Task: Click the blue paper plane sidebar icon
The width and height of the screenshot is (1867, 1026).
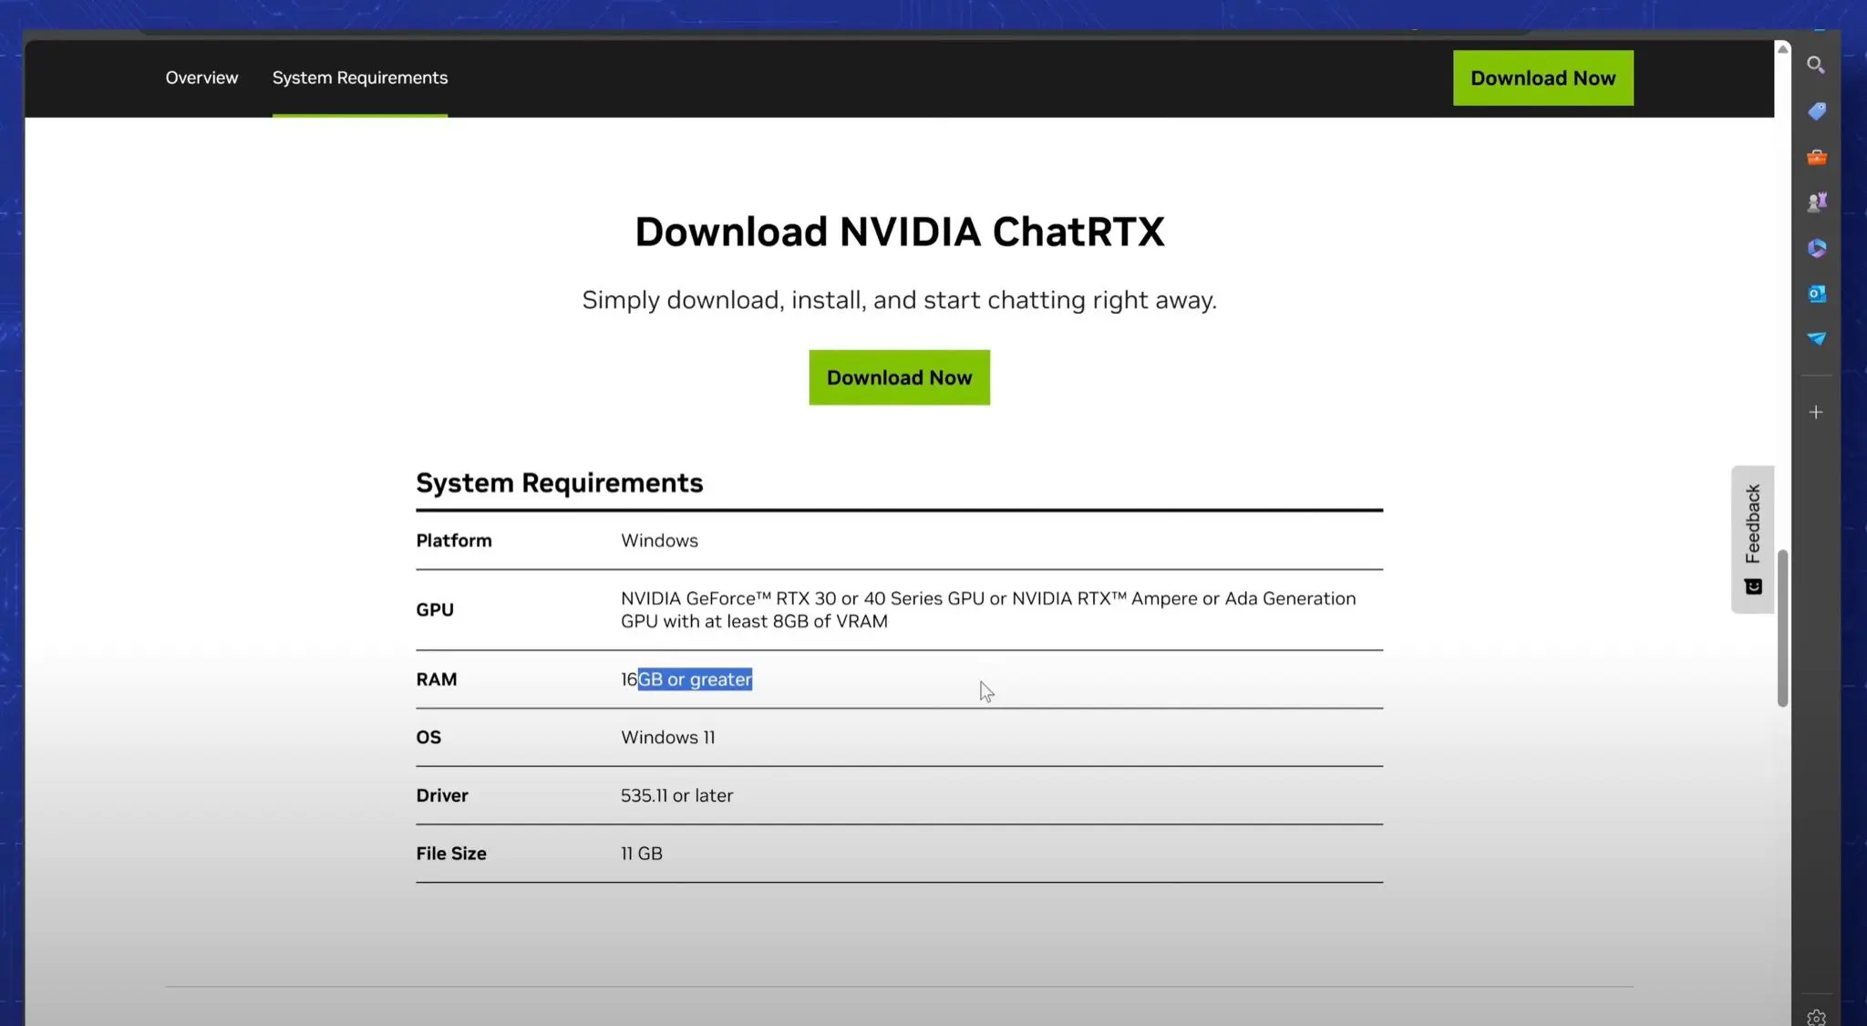Action: pos(1816,339)
